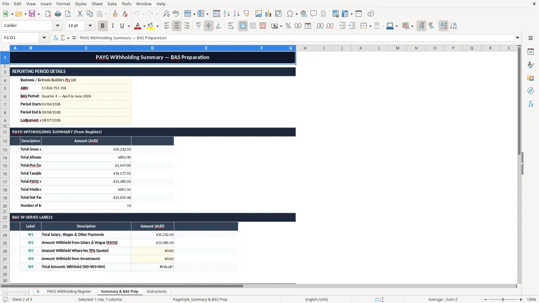Image resolution: width=539 pixels, height=303 pixels.
Task: Toggle Merge and Center Cells button
Action: [243, 26]
